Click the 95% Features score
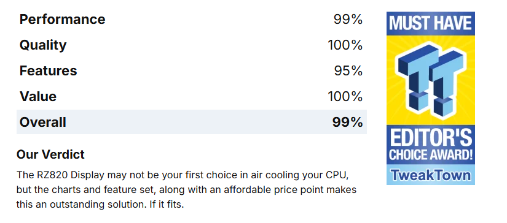507x223 pixels. tap(348, 71)
